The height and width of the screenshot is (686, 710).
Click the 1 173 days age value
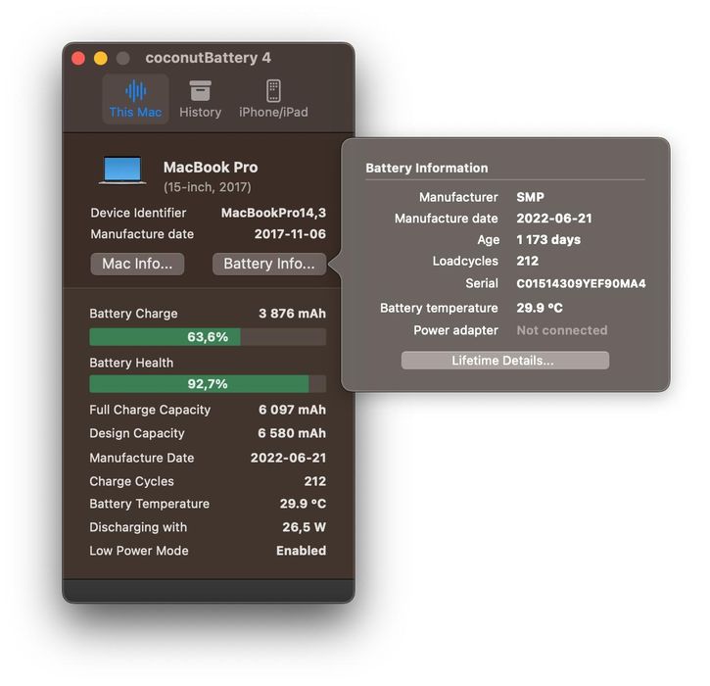(x=548, y=240)
